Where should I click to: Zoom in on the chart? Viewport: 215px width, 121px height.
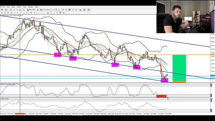point(63,10)
